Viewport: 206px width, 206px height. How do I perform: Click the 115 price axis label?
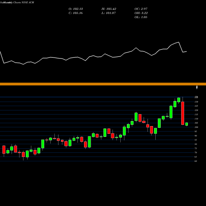point(196,115)
